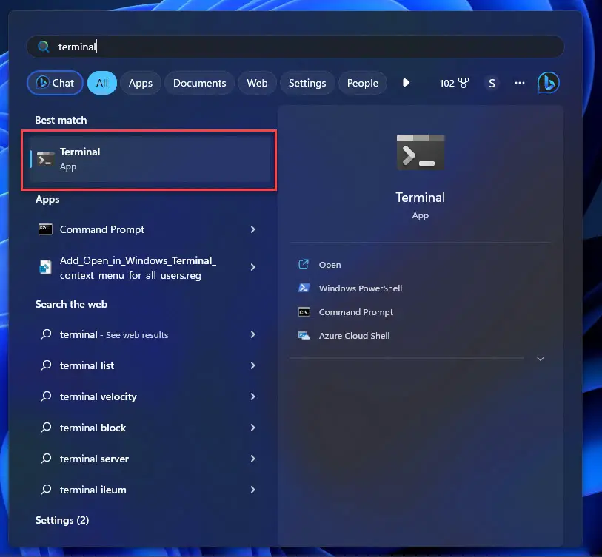The height and width of the screenshot is (557, 602).
Task: Show more filter tabs with play arrow
Action: tap(407, 82)
